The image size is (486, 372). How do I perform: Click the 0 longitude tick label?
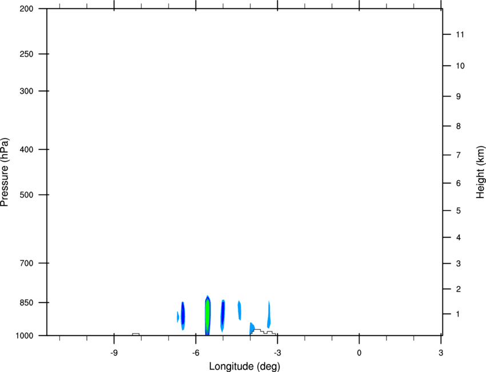(359, 353)
